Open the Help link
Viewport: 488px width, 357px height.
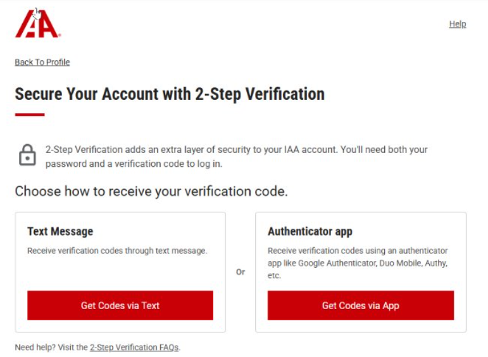[x=458, y=24]
